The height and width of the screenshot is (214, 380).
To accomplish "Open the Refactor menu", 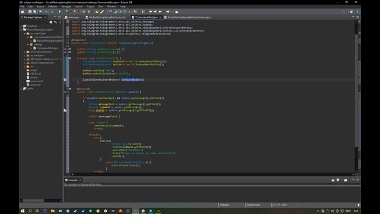I will point(53,7).
